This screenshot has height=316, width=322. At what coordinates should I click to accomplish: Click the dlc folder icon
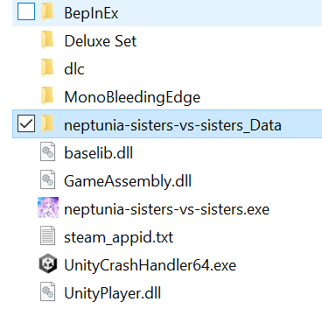pos(47,68)
